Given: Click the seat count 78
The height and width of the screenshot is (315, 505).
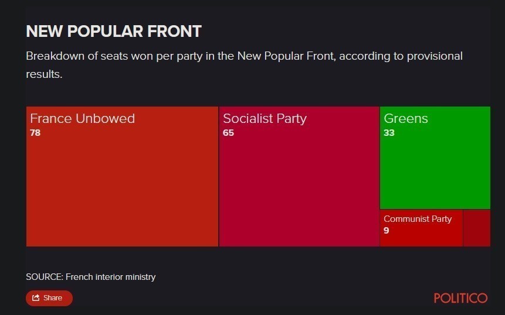Looking at the screenshot, I should click(x=35, y=133).
